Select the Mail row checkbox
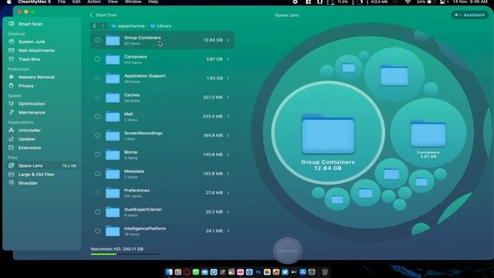The width and height of the screenshot is (494, 278). (98, 117)
